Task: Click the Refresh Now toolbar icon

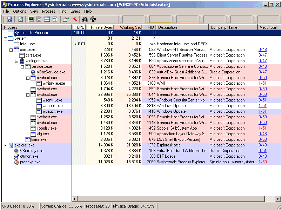Action: point(20,19)
